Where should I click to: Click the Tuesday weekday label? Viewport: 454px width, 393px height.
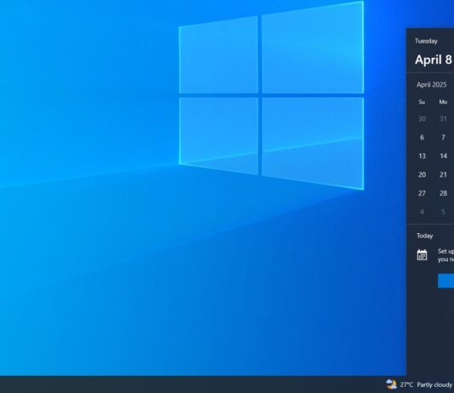pyautogui.click(x=426, y=41)
